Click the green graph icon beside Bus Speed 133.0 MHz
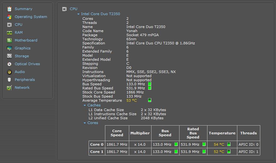276x163 pixels. [150, 84]
